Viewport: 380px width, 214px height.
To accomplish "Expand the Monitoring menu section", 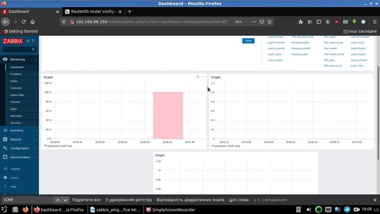I will [x=19, y=59].
